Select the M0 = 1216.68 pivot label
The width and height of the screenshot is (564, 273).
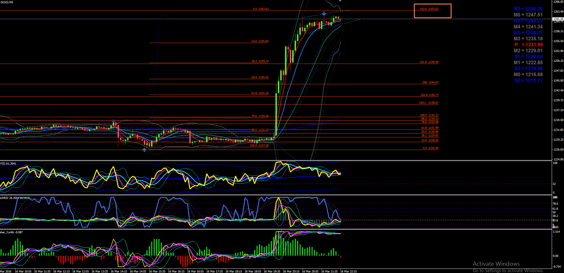point(528,75)
